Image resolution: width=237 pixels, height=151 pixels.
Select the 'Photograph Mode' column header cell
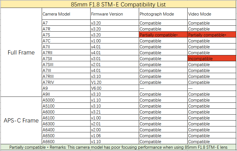163,14
